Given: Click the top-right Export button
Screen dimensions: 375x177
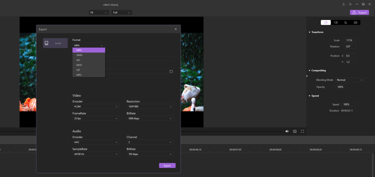Looking at the screenshot, I should pyautogui.click(x=359, y=12).
